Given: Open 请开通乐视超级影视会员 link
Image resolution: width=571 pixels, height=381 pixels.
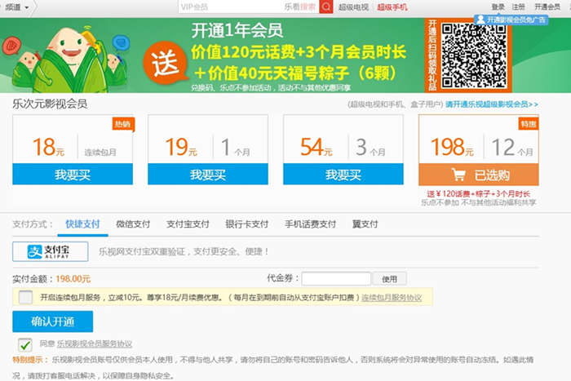Looking at the screenshot, I should point(492,104).
